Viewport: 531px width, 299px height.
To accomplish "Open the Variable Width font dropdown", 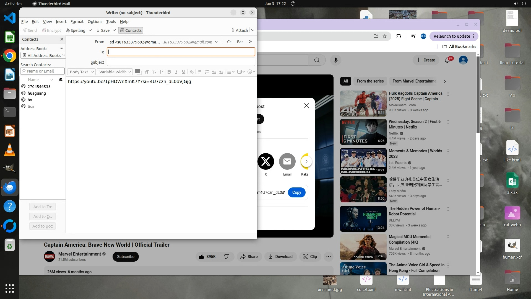I will (115, 72).
